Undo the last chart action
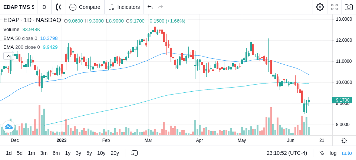This screenshot has height=160, width=356. point(150,7)
